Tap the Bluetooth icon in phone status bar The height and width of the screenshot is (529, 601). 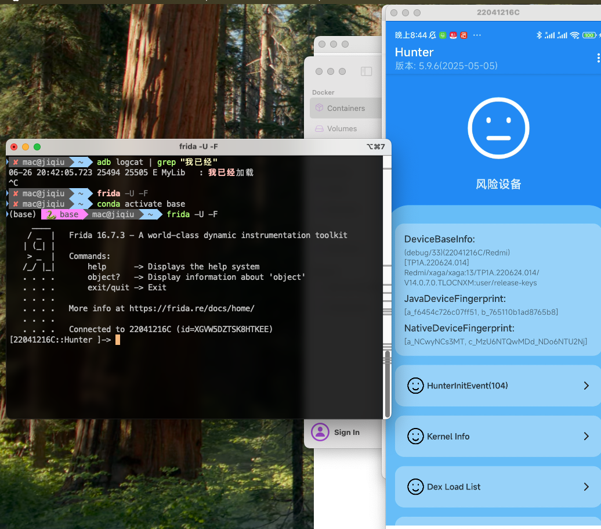538,35
